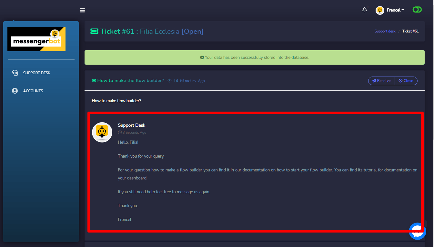Click the success message banner
Viewport: 434px width, 247px height.
coord(255,58)
